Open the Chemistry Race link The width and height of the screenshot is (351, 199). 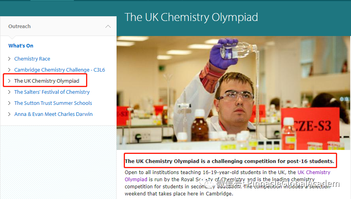pyautogui.click(x=32, y=59)
